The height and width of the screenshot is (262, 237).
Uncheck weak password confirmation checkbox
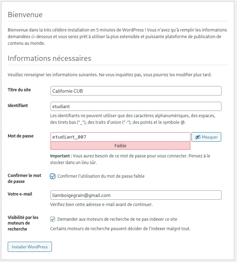[x=53, y=176]
